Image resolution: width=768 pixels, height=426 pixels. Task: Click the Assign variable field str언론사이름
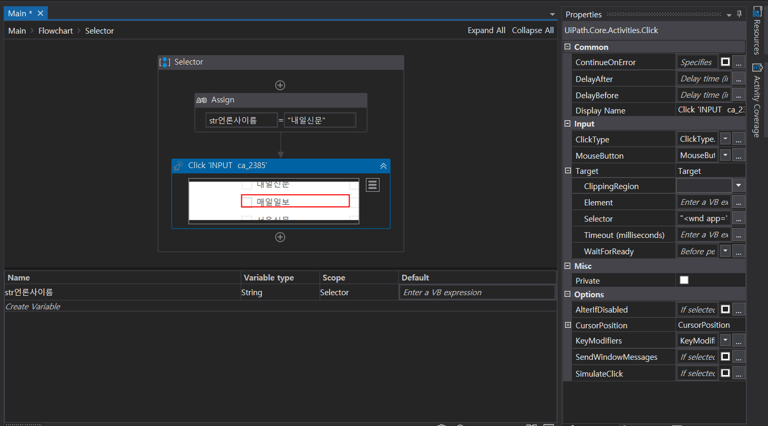pyautogui.click(x=241, y=120)
